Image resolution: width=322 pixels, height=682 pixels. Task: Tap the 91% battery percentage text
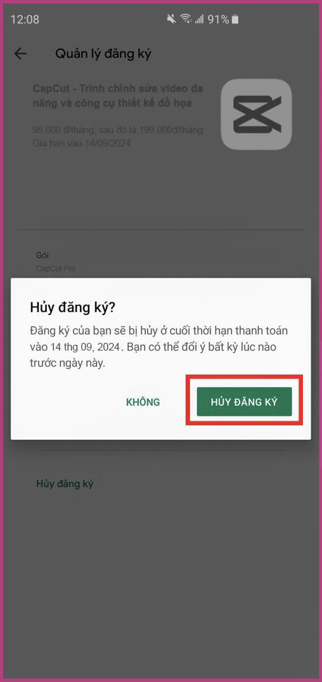click(218, 20)
